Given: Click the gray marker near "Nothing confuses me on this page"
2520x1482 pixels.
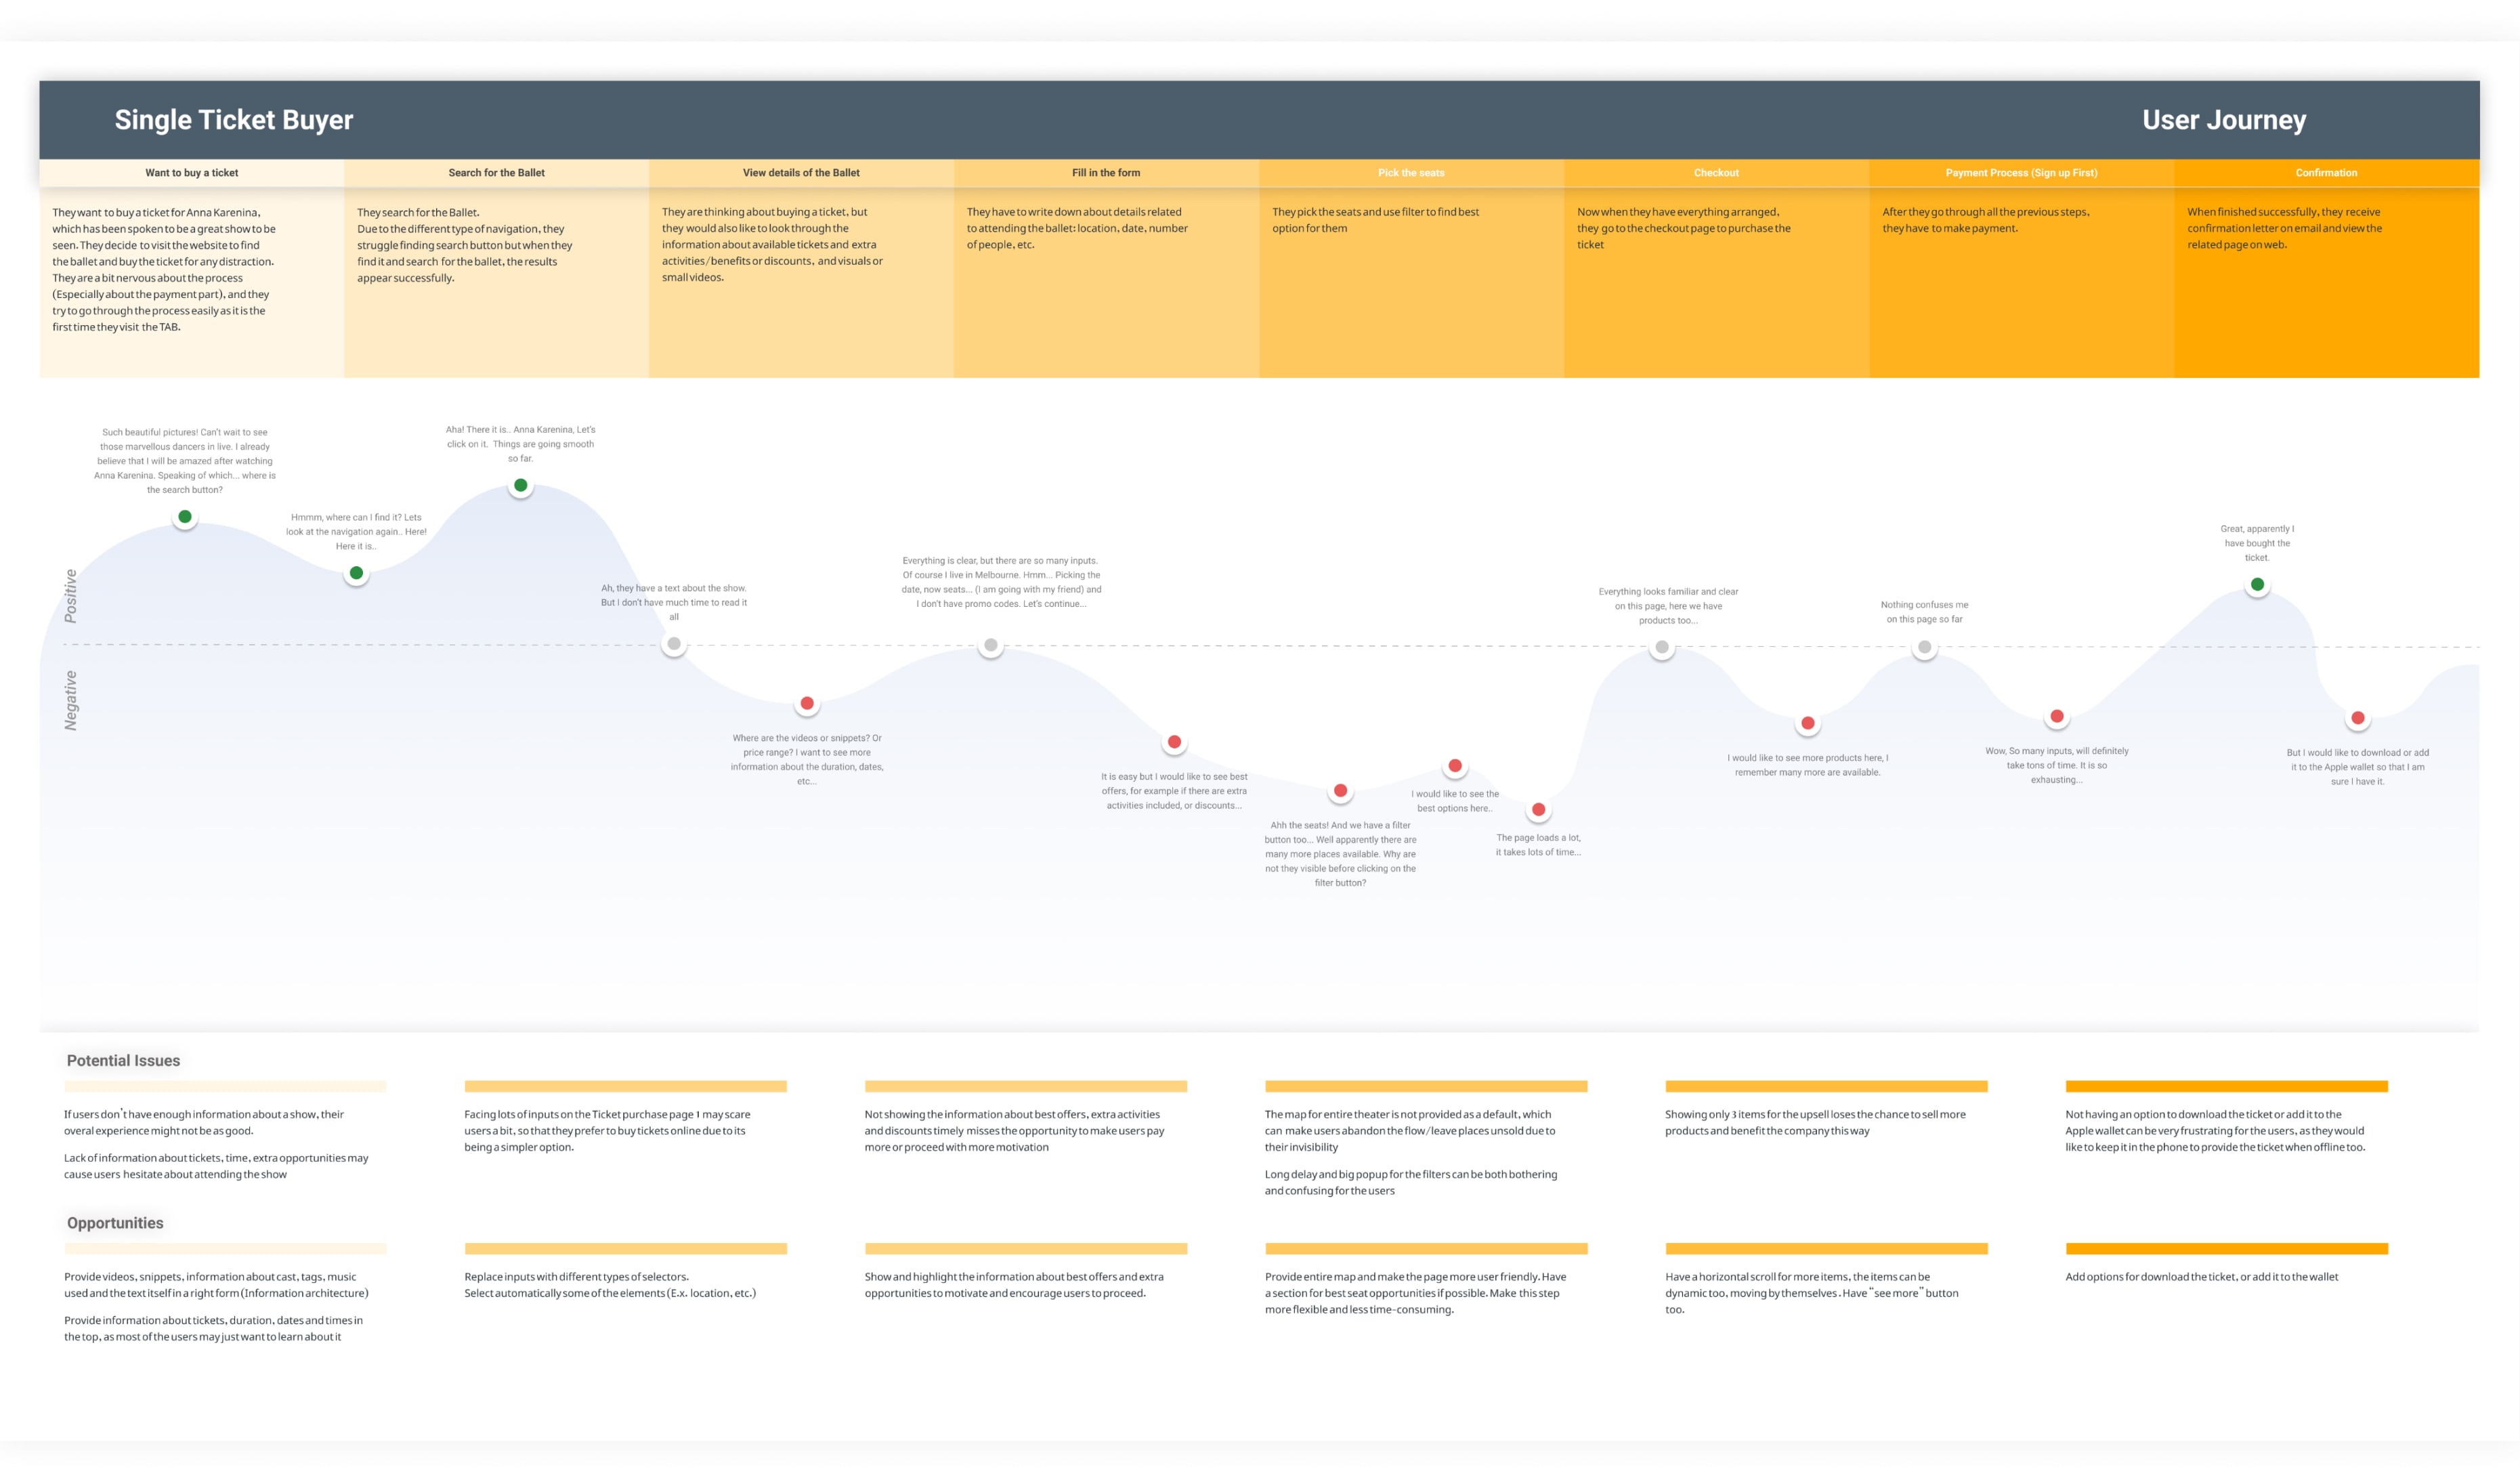Looking at the screenshot, I should pyautogui.click(x=1924, y=648).
